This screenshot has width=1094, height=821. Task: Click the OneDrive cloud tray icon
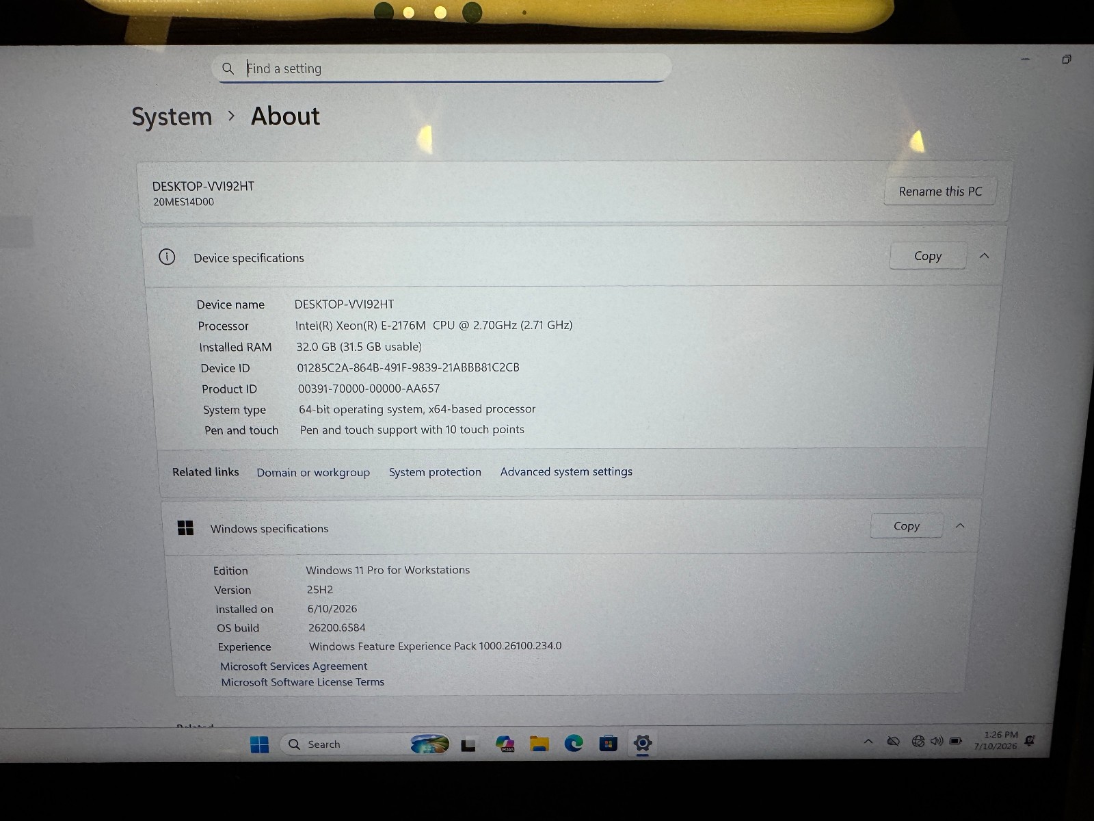893,741
